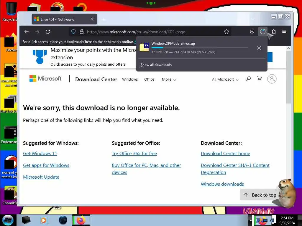Open the Windows Start button
This screenshot has height=226, width=302.
[x=8, y=220]
